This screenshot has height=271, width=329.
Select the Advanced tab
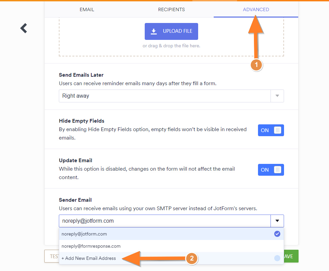tap(256, 9)
